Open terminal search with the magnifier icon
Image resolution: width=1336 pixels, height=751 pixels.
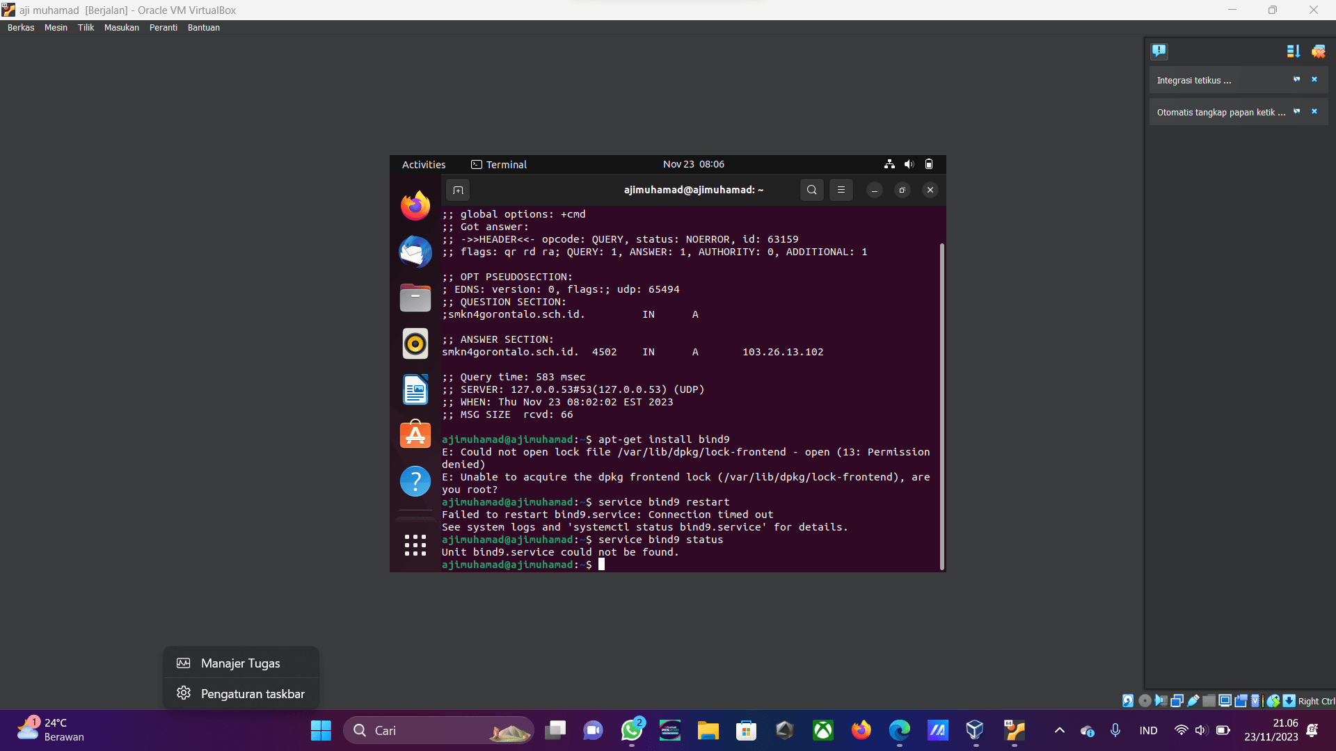811,190
